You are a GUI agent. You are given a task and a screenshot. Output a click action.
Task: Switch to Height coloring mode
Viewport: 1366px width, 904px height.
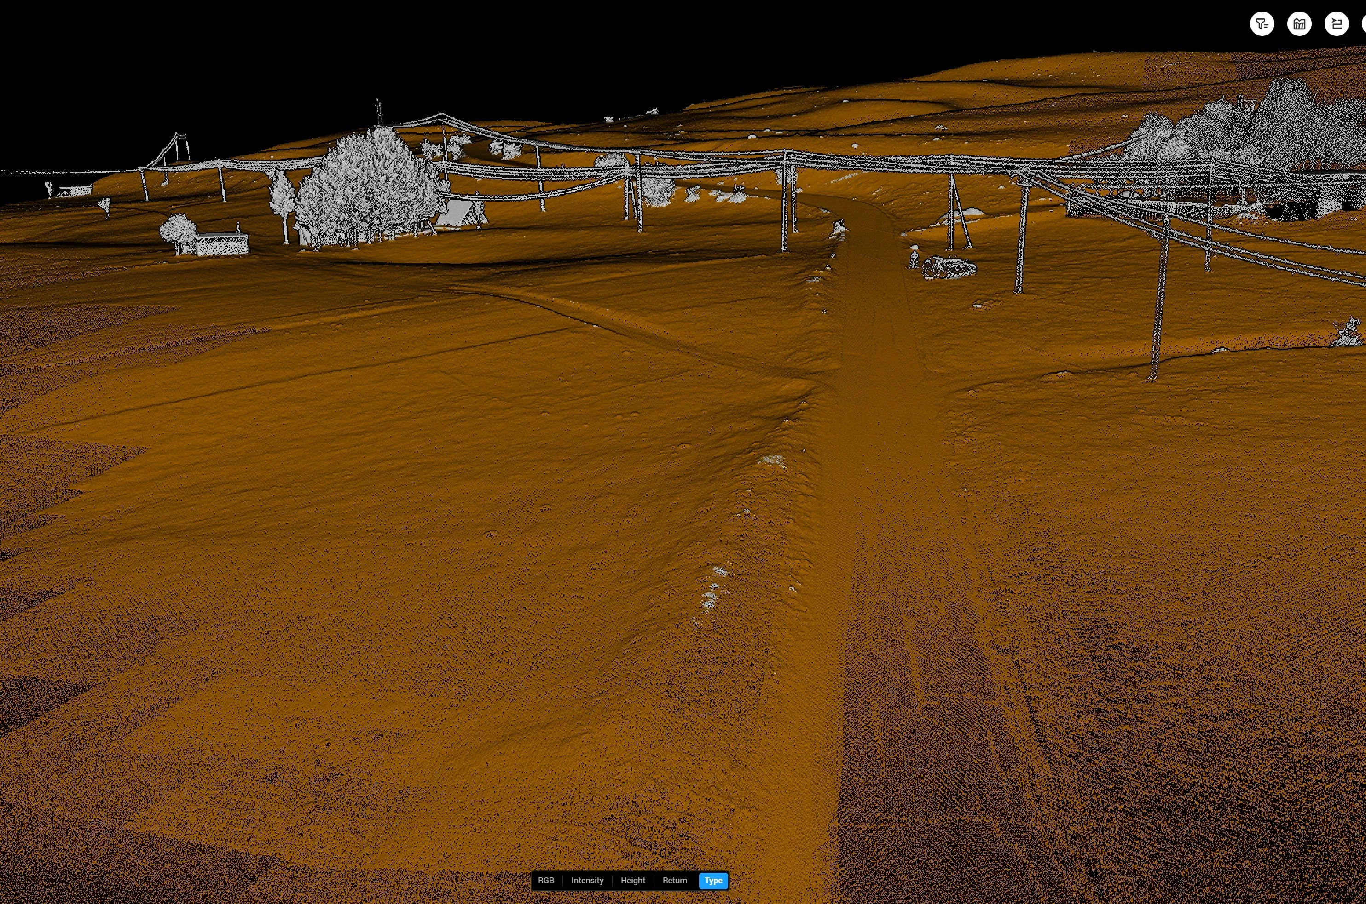coord(632,881)
